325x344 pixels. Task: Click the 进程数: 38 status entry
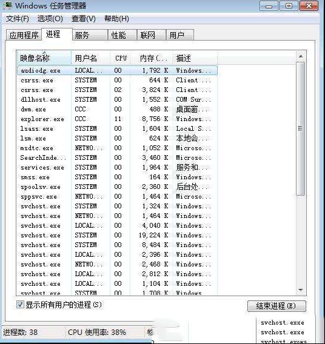[x=21, y=332]
